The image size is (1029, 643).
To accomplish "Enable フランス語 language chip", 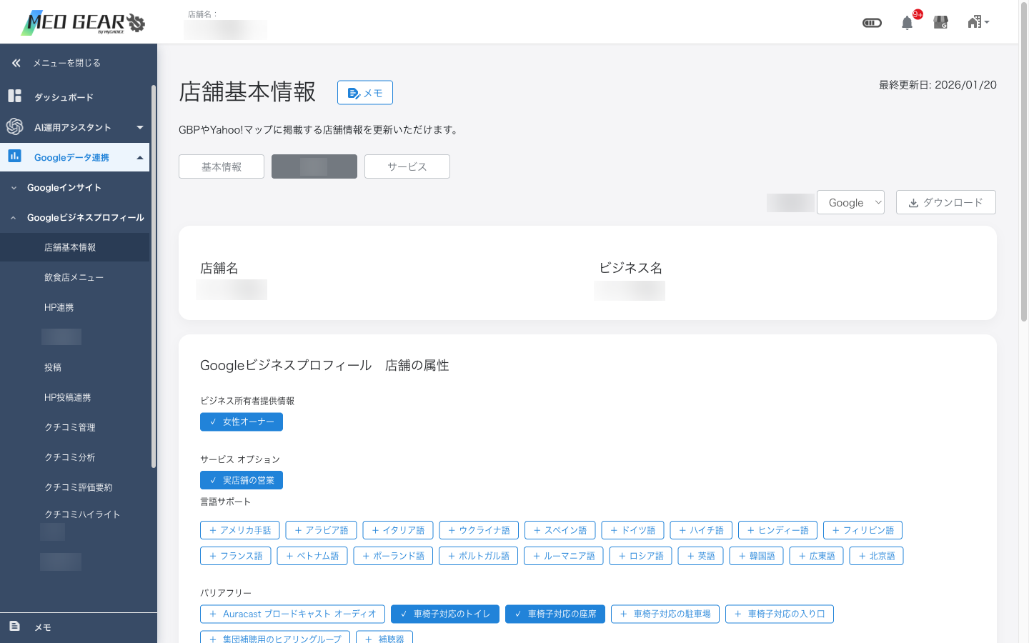I will point(236,556).
